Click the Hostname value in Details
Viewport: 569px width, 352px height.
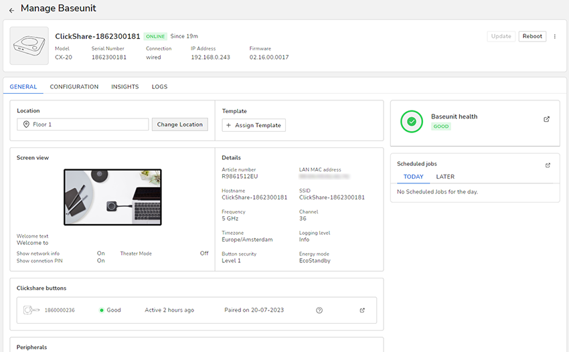click(254, 197)
